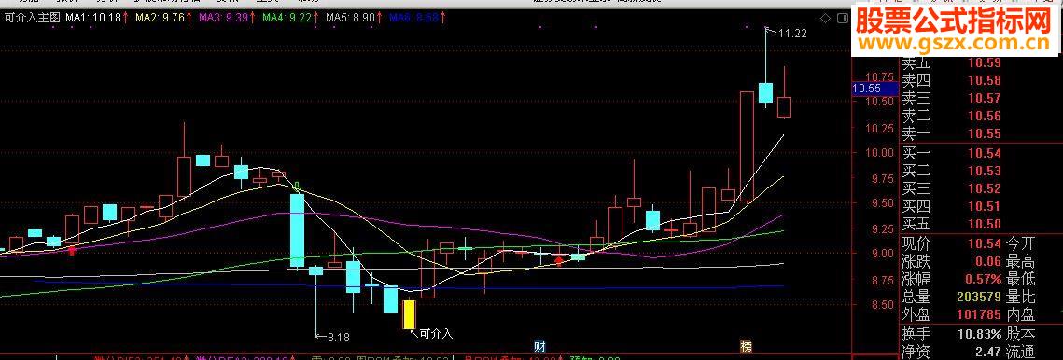Select the yellow 可介入 signal candle
Viewport: 1063px width, 360px height.
coord(409,314)
